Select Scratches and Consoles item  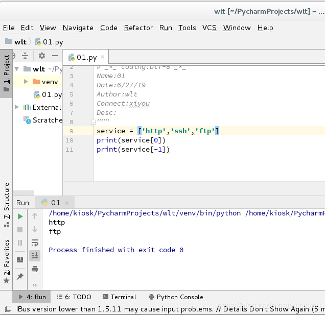[43, 120]
